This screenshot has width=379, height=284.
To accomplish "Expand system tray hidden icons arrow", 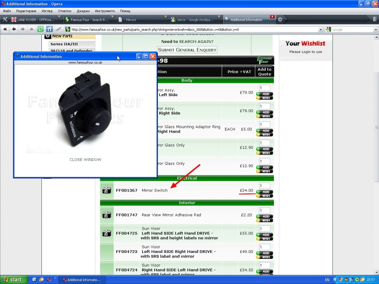I will pyautogui.click(x=335, y=280).
